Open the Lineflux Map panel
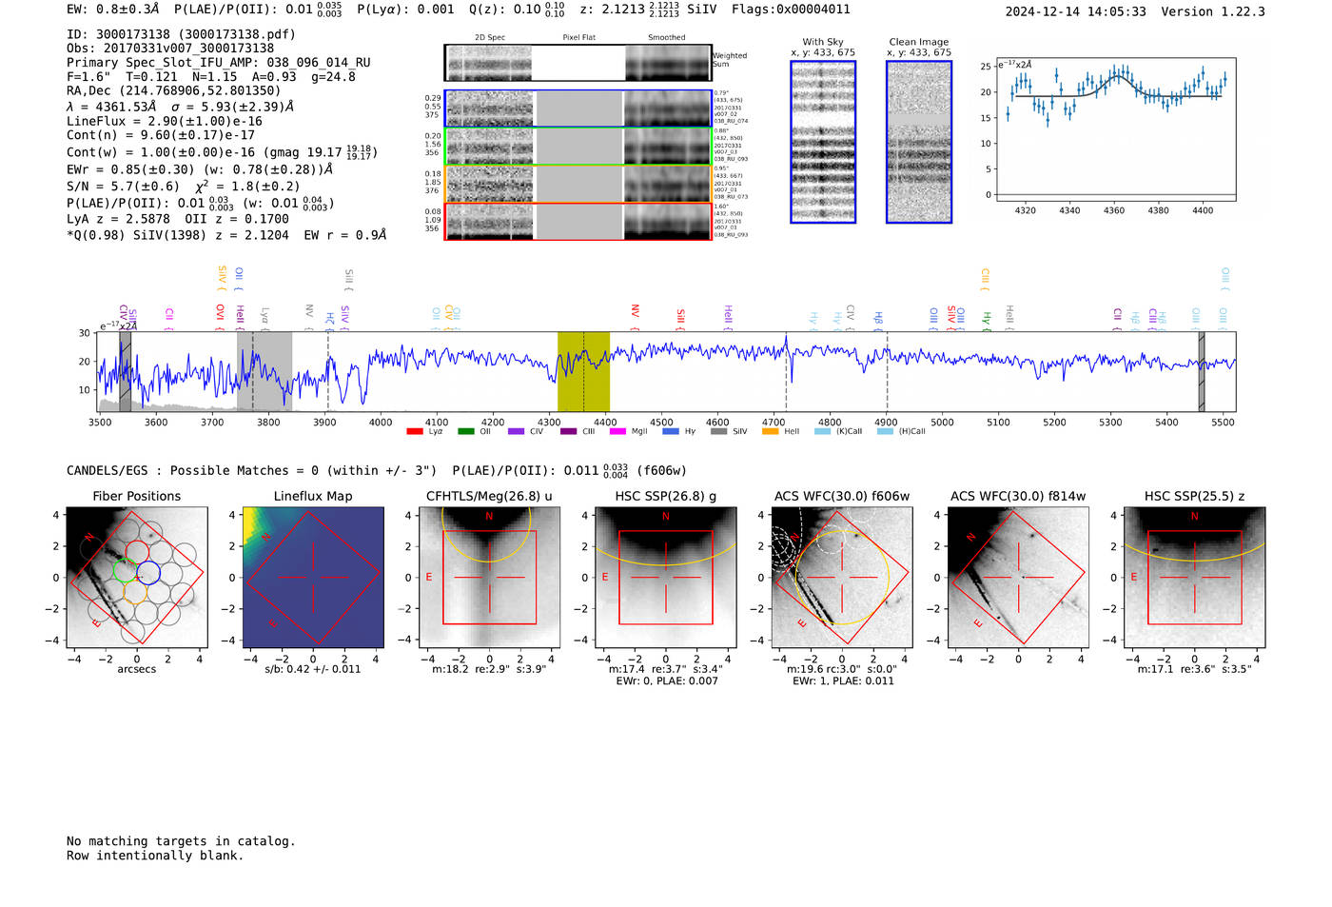 (313, 577)
